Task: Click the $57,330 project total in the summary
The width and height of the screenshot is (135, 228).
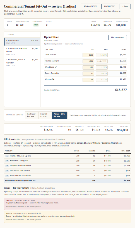Action: pyautogui.click(x=120, y=25)
